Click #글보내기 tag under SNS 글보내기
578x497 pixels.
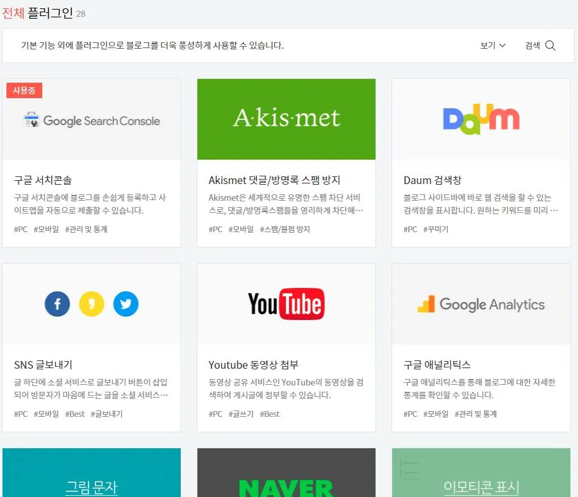pyautogui.click(x=107, y=414)
